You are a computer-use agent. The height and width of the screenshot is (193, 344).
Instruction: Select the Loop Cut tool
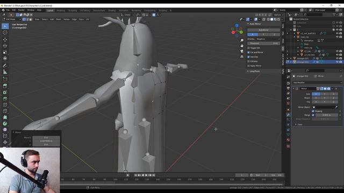[5, 105]
